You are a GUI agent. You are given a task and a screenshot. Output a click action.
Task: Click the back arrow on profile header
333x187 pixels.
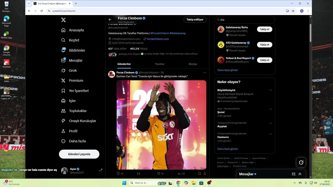click(110, 19)
